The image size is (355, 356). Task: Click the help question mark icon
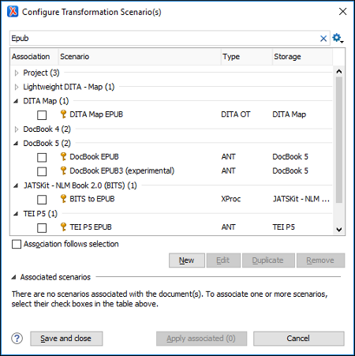click(x=17, y=339)
